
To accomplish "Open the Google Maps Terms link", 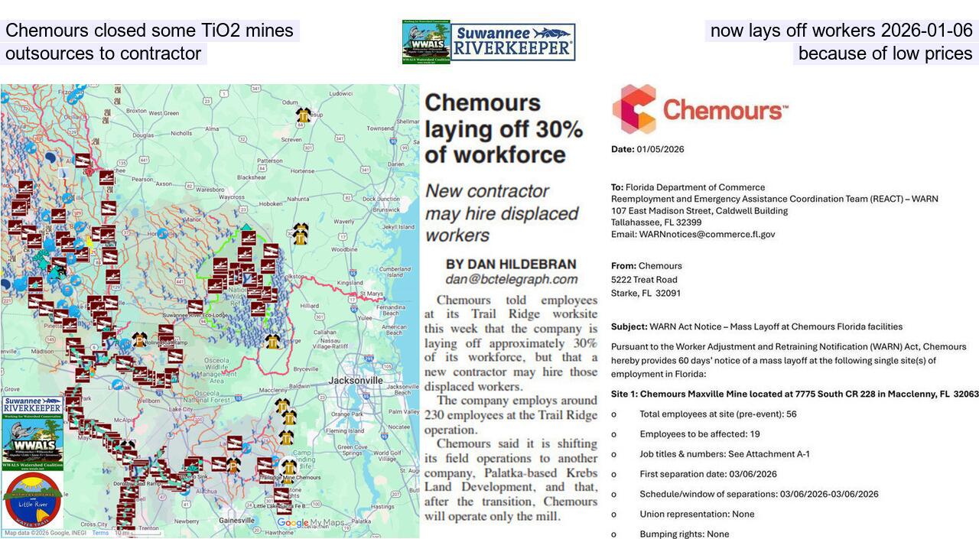I will [100, 533].
